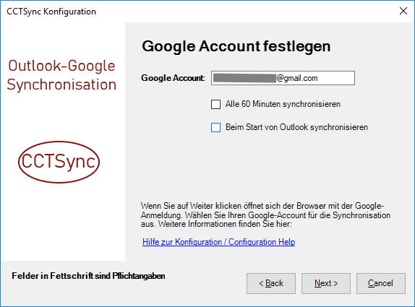This screenshot has width=415, height=307.
Task: Click the grey redacted username block
Action: pyautogui.click(x=244, y=78)
